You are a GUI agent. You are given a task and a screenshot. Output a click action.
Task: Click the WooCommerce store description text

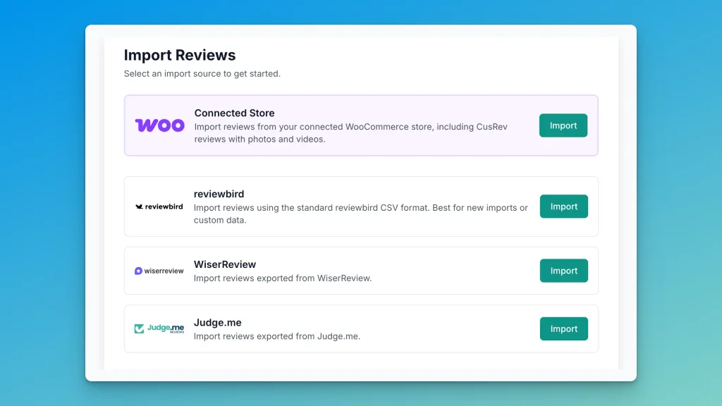[350, 133]
